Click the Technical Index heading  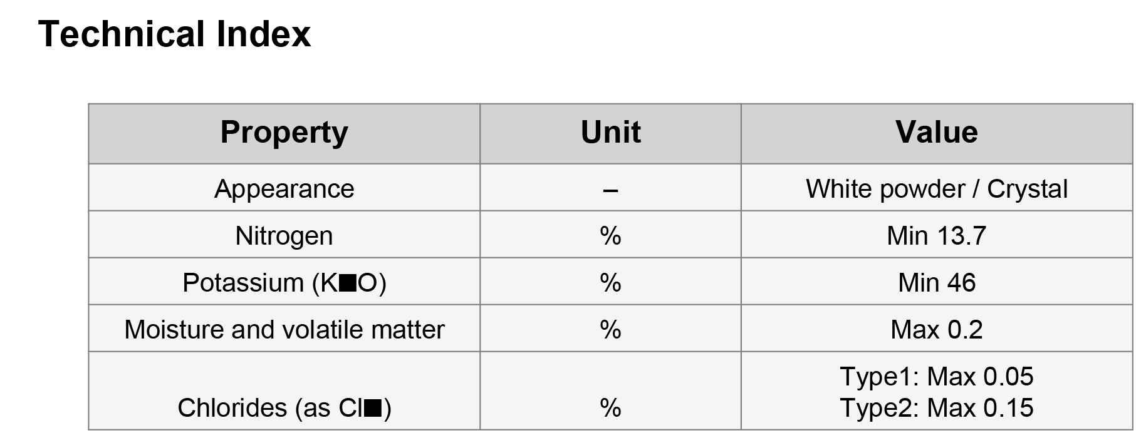(x=174, y=34)
